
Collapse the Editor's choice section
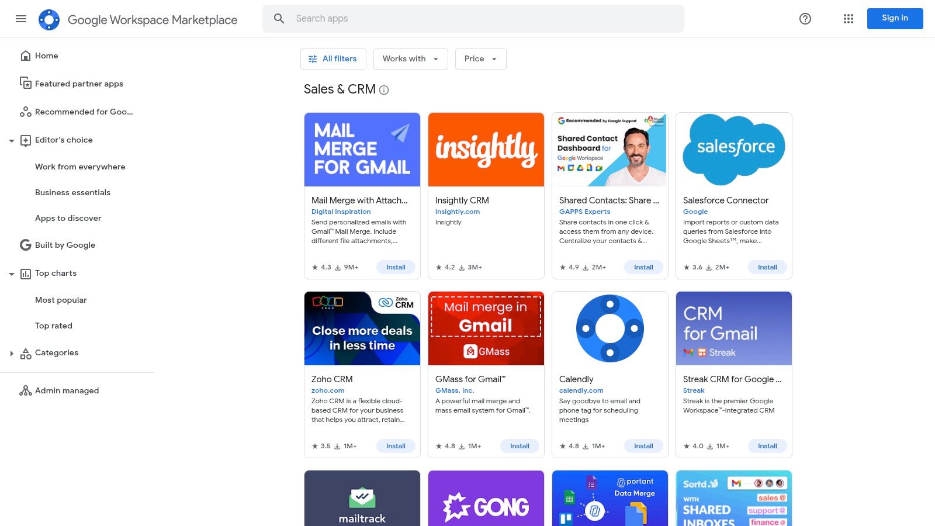click(12, 140)
